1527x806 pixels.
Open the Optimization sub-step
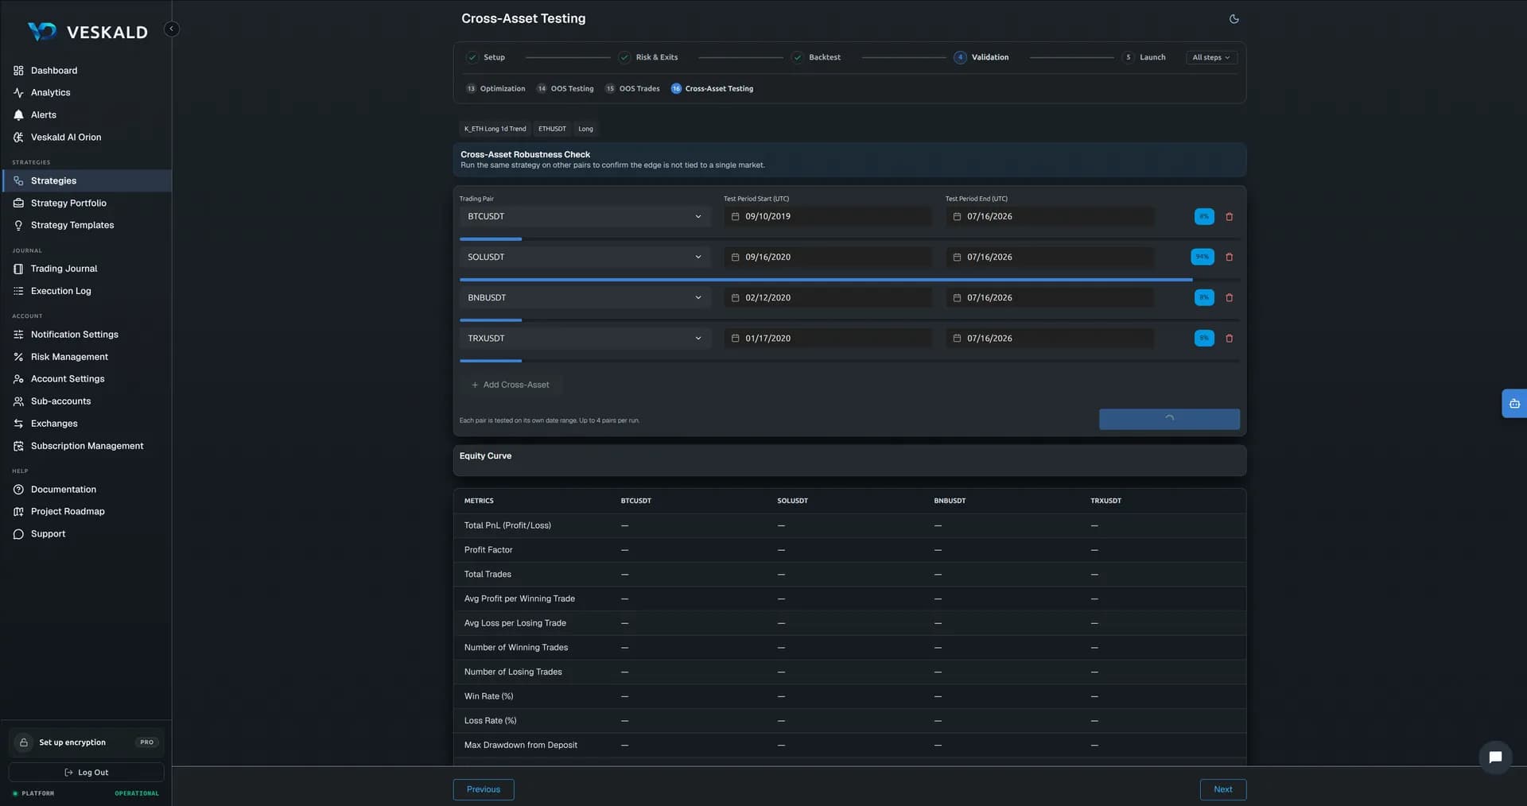pos(495,88)
